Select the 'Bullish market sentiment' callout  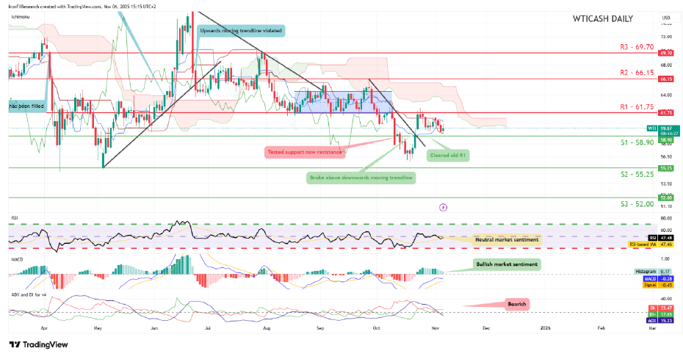(x=507, y=264)
